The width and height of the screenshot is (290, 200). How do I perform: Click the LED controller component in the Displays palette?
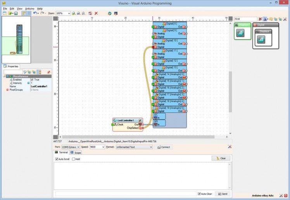click(261, 39)
